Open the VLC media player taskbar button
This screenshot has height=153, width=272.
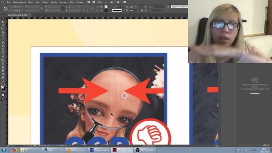tap(76, 150)
